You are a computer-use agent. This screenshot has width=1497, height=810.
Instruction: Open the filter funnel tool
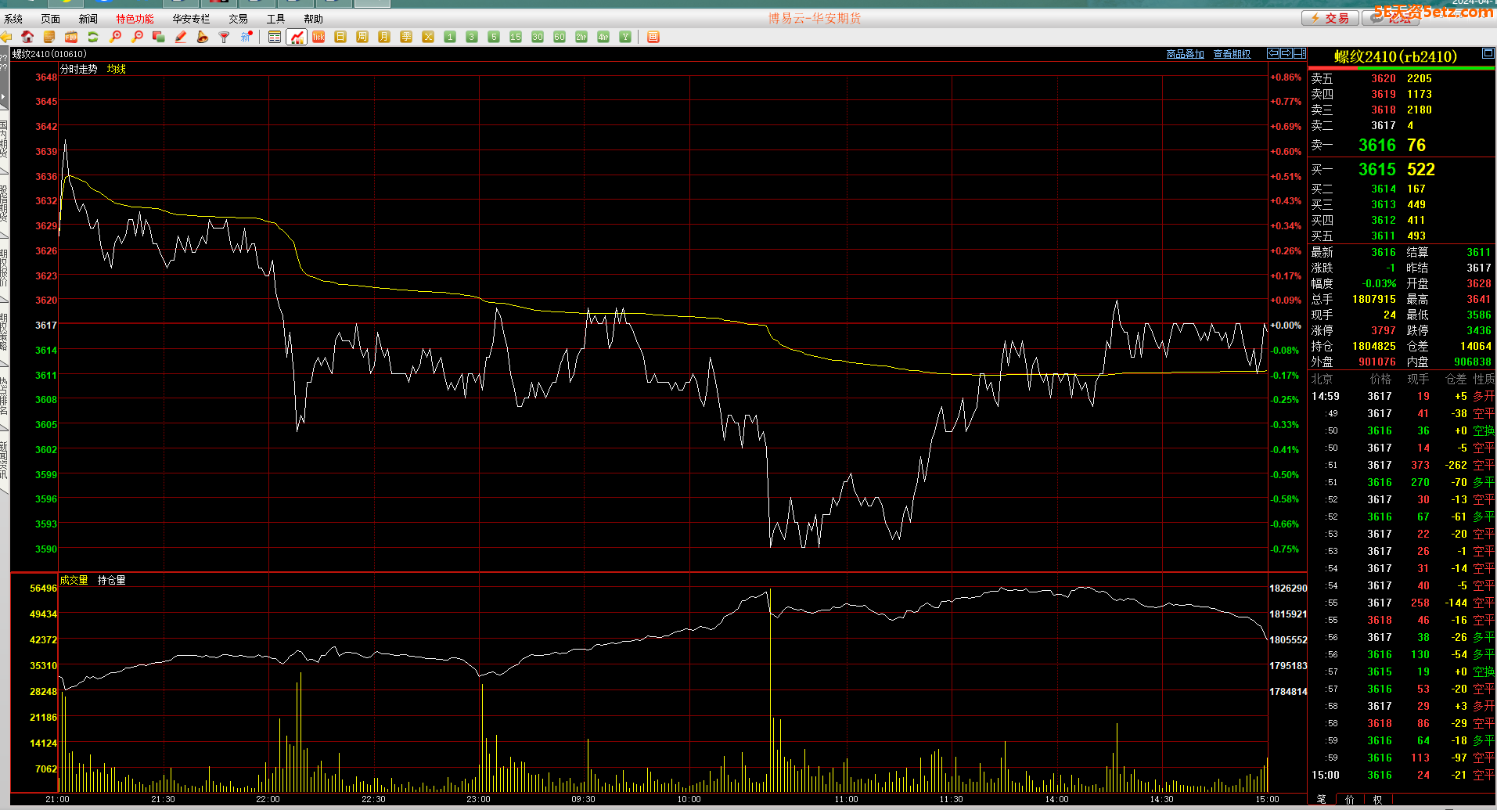pyautogui.click(x=225, y=37)
